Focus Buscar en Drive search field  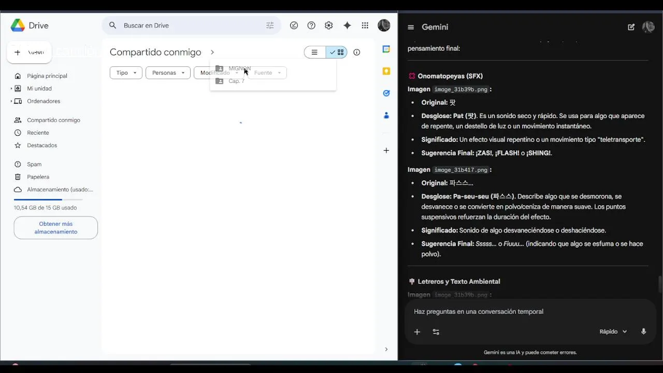coord(192,25)
